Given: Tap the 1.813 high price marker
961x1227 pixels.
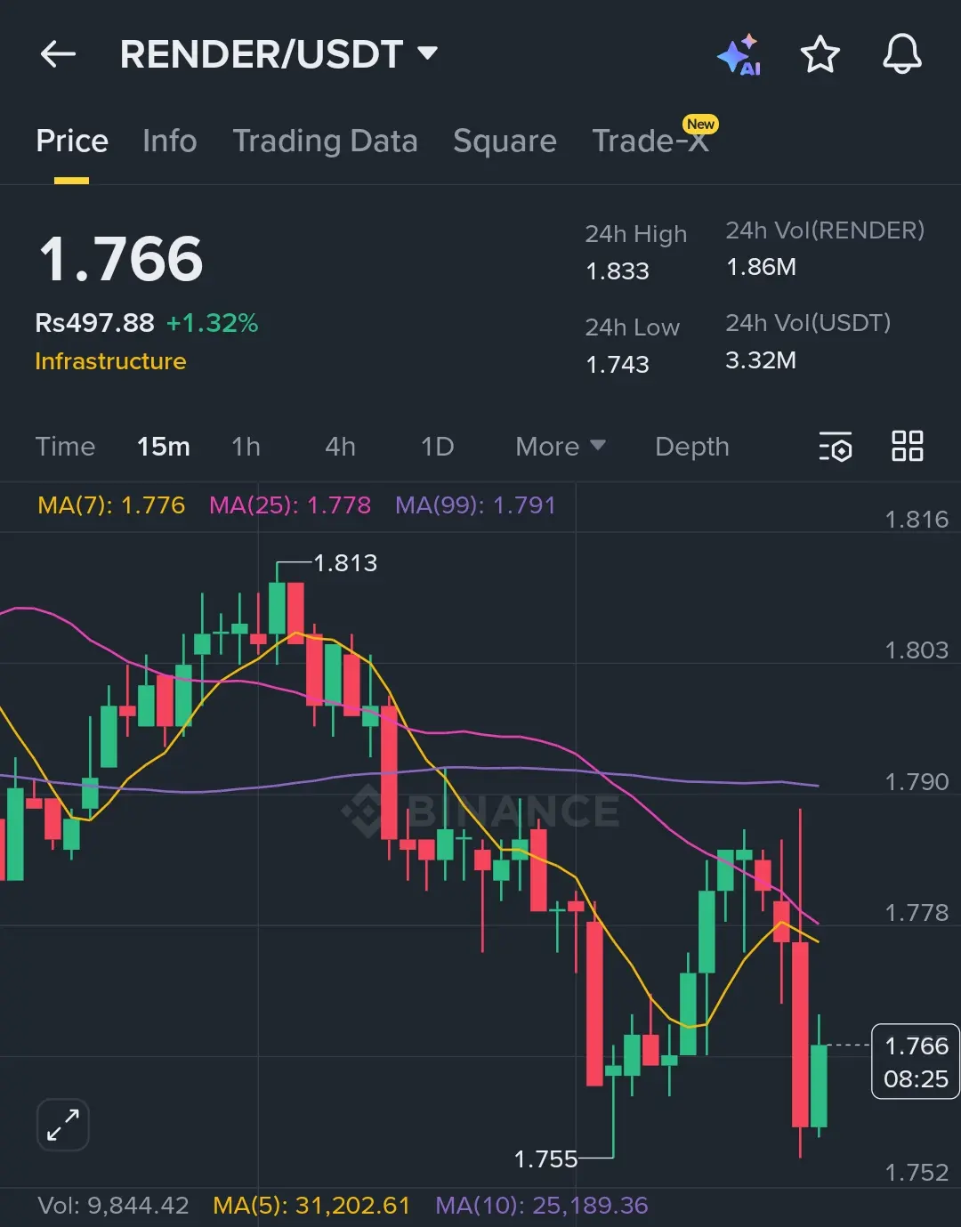Looking at the screenshot, I should pyautogui.click(x=345, y=563).
